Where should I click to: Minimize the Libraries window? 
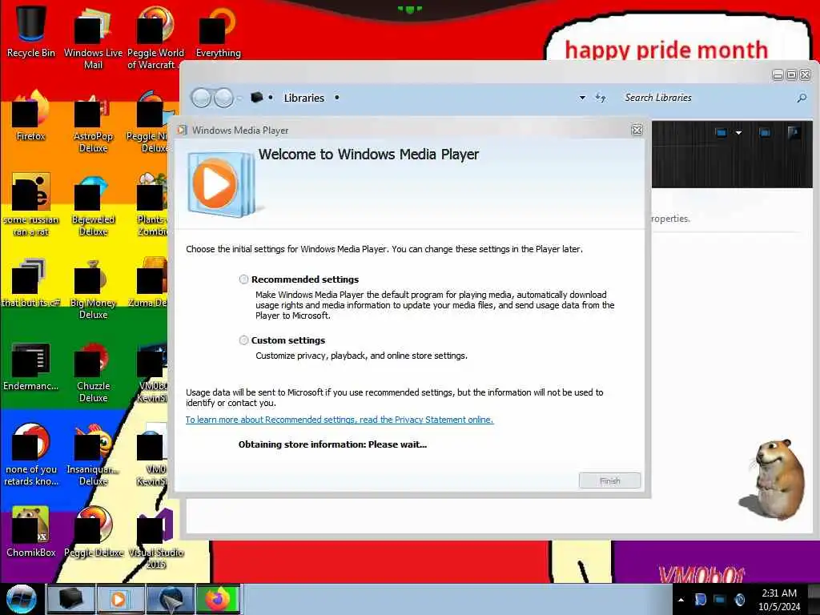click(778, 75)
